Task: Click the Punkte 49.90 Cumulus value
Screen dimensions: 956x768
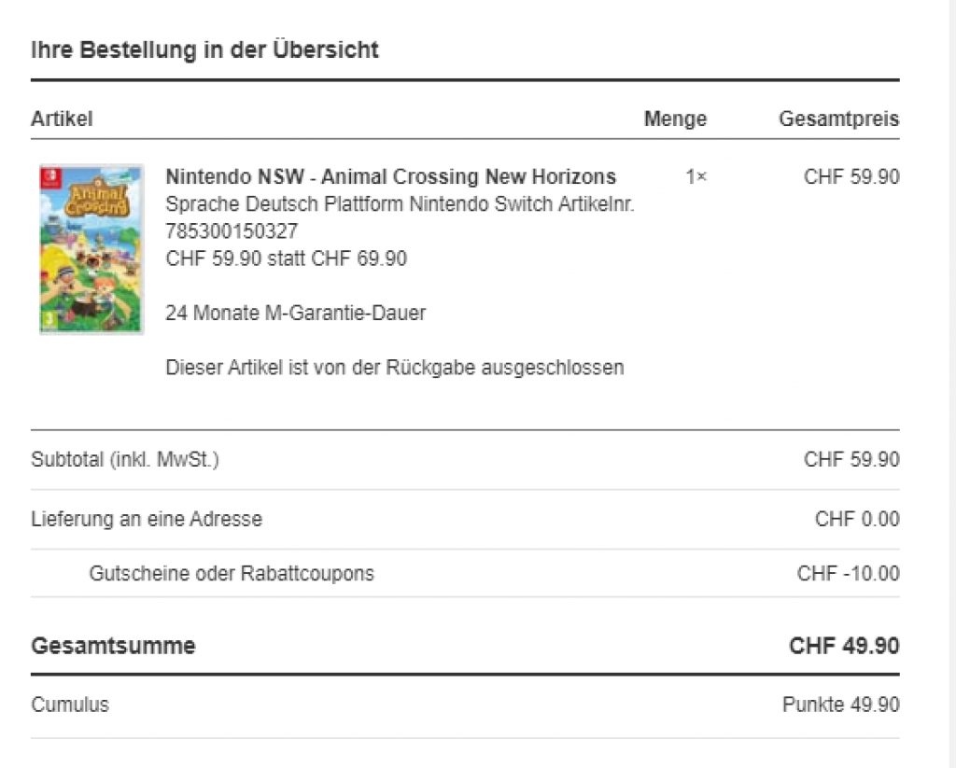Action: pyautogui.click(x=840, y=705)
